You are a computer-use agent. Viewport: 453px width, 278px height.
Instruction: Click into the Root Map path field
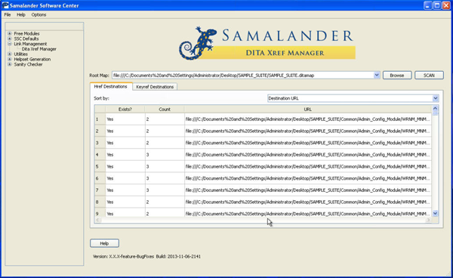[242, 76]
